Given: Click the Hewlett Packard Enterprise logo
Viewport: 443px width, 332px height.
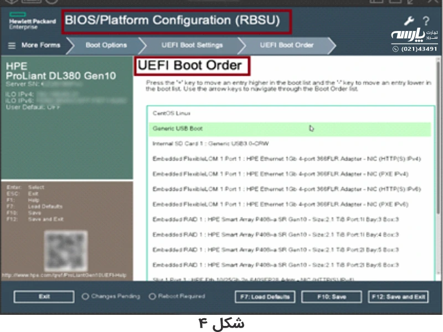Looking at the screenshot, I should 32,21.
